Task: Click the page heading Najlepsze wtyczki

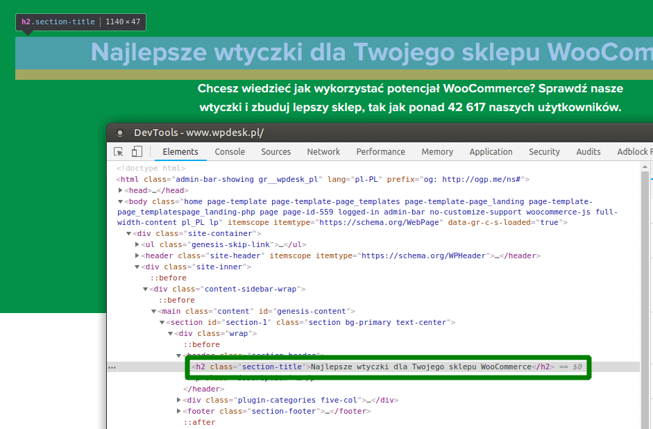Action: click(371, 53)
